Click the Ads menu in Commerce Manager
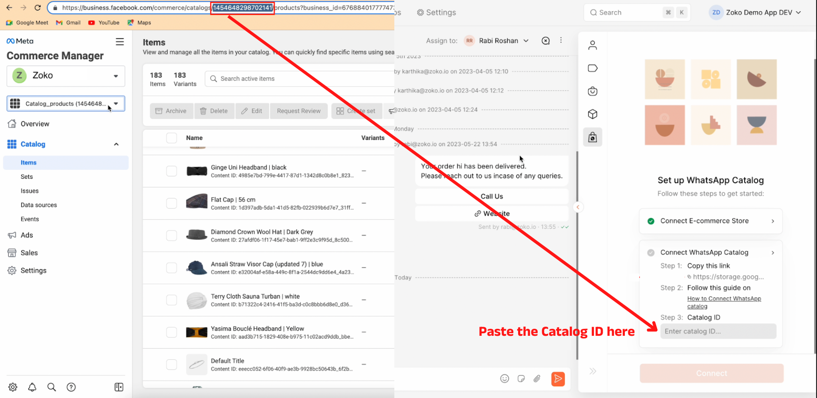This screenshot has height=398, width=817. (20, 235)
